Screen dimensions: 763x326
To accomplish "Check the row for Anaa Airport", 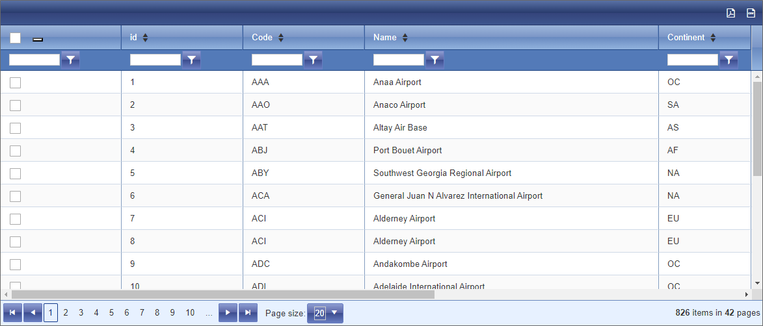I will point(15,82).
